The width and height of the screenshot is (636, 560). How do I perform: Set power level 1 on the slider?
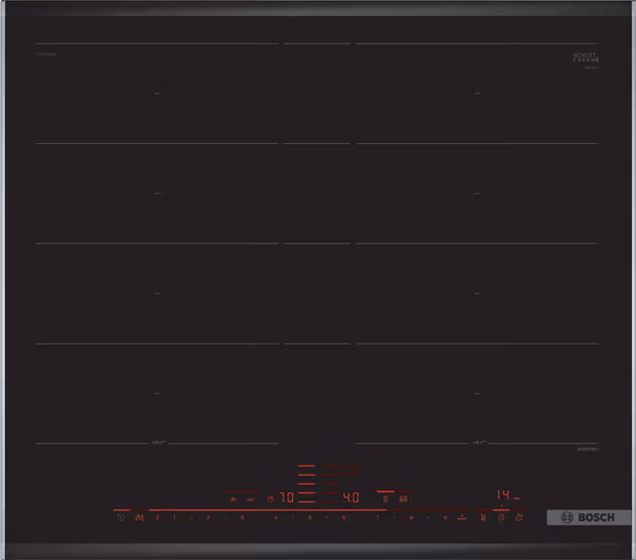[175, 517]
